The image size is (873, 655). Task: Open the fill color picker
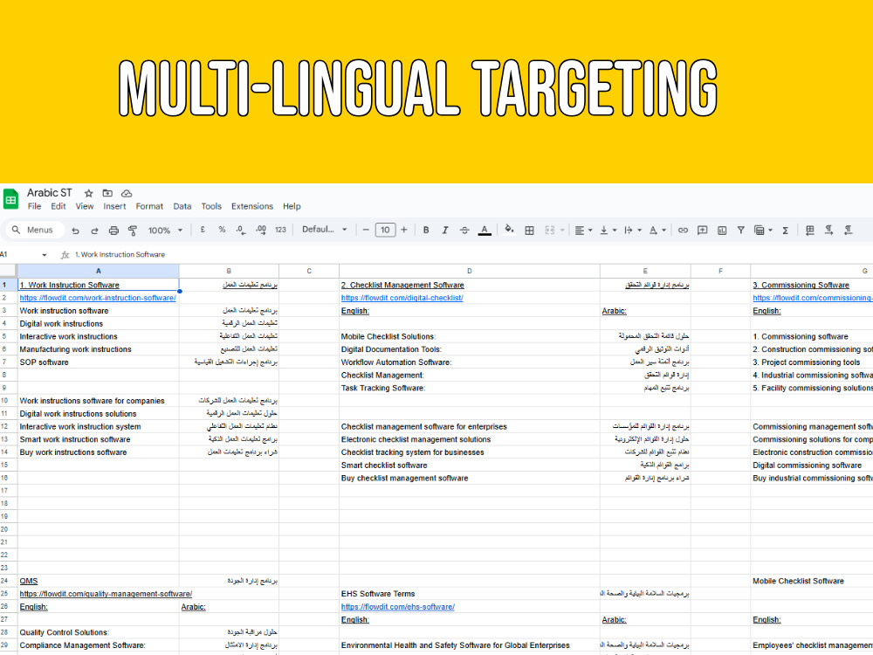509,230
